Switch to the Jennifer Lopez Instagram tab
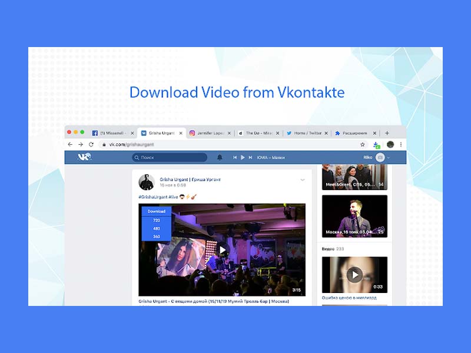The height and width of the screenshot is (353, 471). pyautogui.click(x=209, y=134)
